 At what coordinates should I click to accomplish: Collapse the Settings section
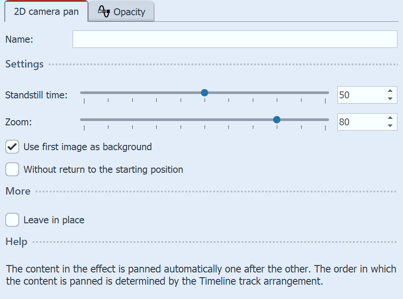click(24, 64)
